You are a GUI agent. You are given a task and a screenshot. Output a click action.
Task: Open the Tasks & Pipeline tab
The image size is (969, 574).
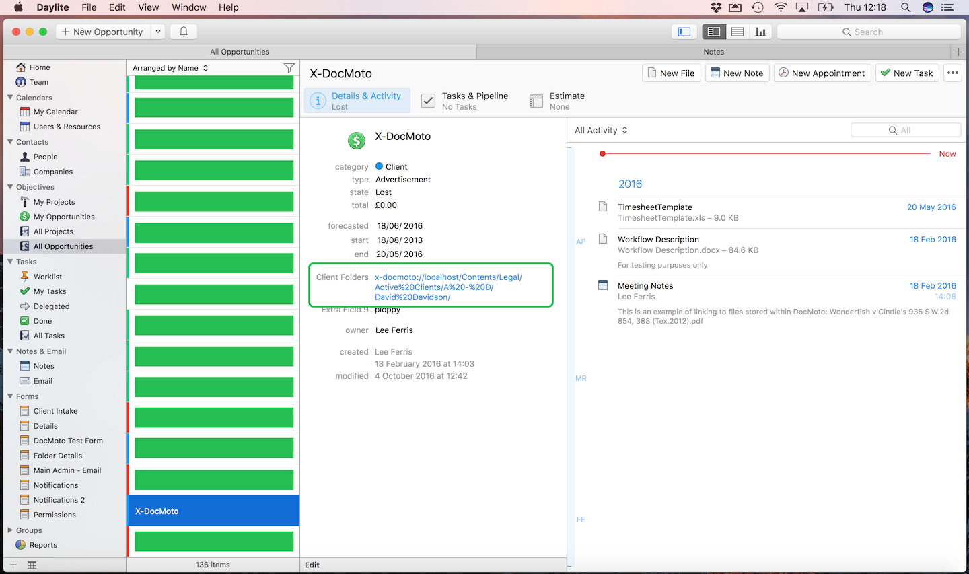tap(465, 101)
